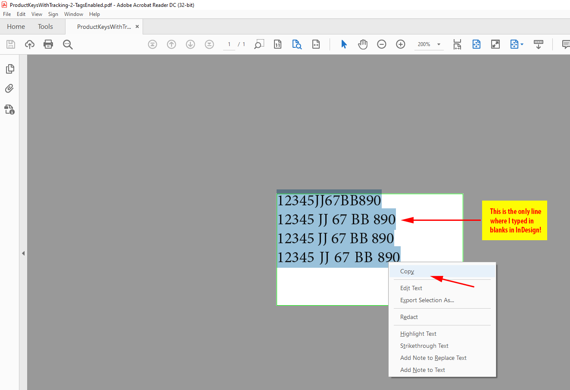The image size is (570, 390).
Task: Zoom in with the plus icon
Action: (400, 44)
